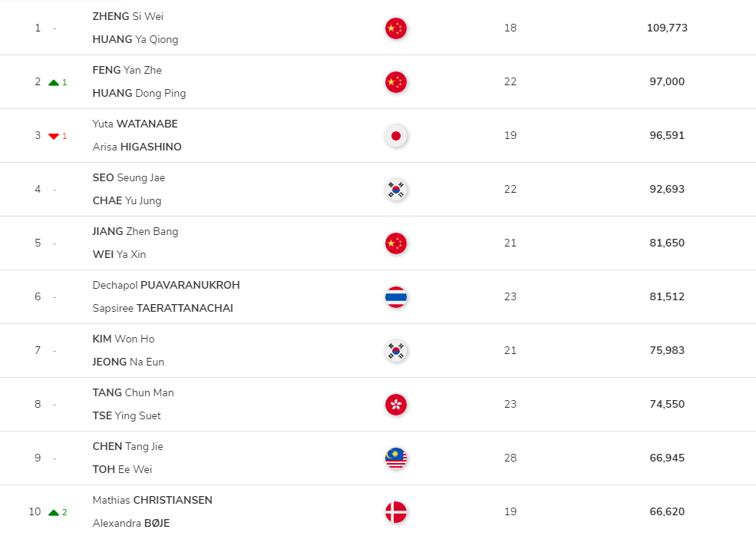This screenshot has width=756, height=536.
Task: Open Arisa HIGASHINO player link
Action: click(137, 147)
